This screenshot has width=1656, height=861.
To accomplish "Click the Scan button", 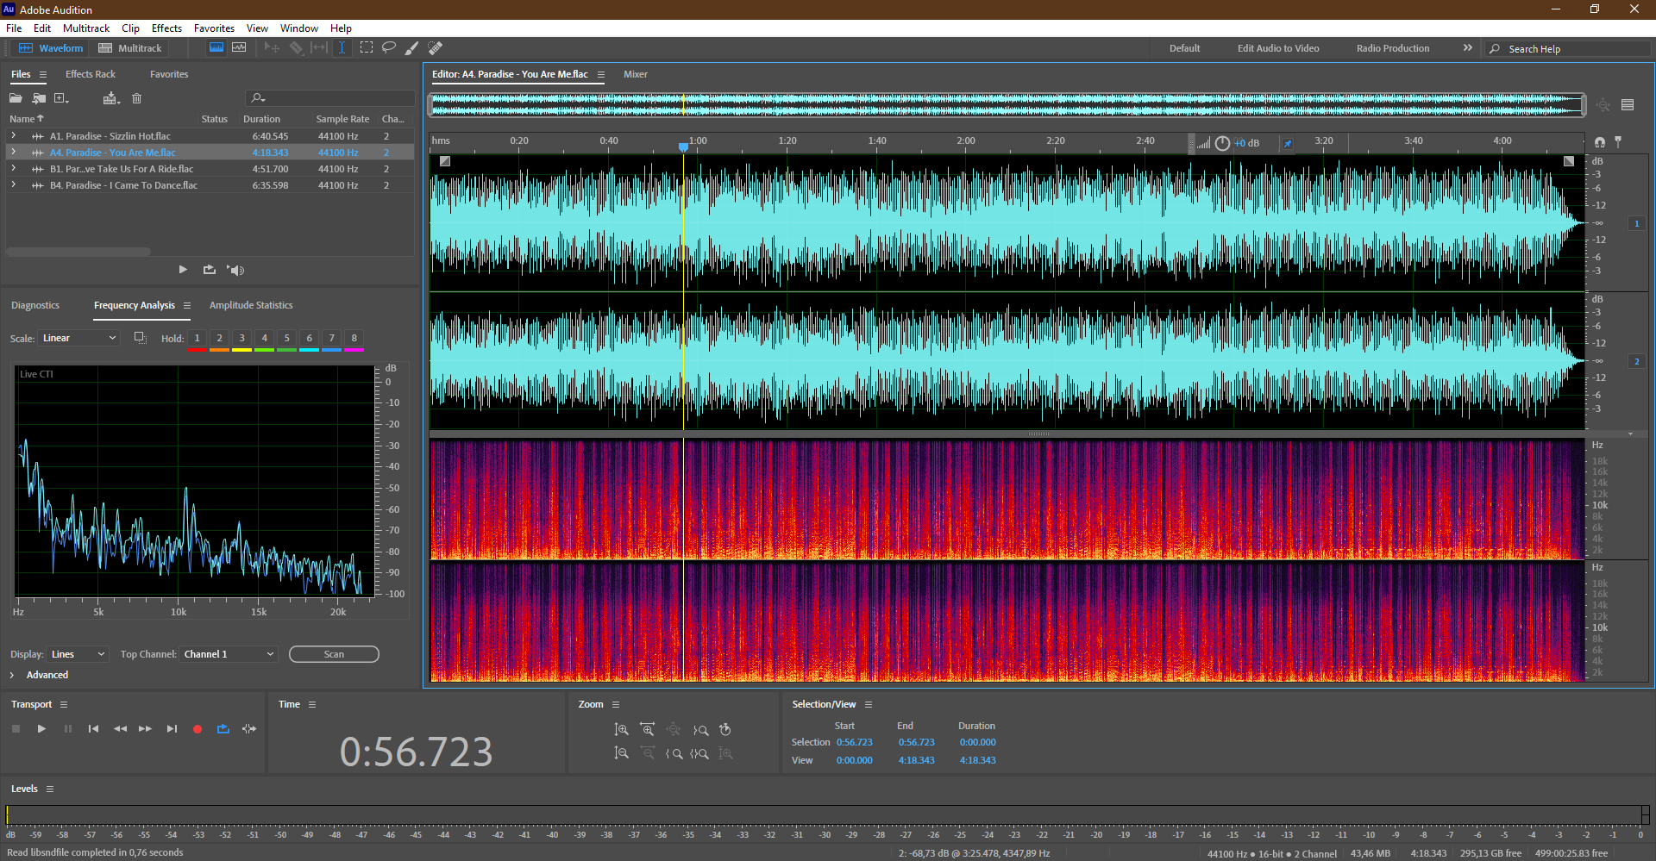I will [x=334, y=654].
